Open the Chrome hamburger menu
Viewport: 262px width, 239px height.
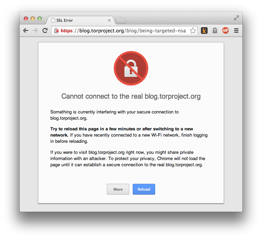coord(236,31)
